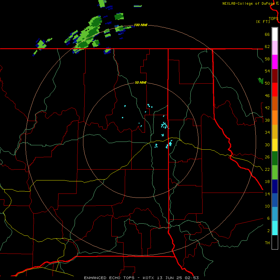The image size is (280, 280).
Task: Click the 18 legend value
Action: point(267,182)
